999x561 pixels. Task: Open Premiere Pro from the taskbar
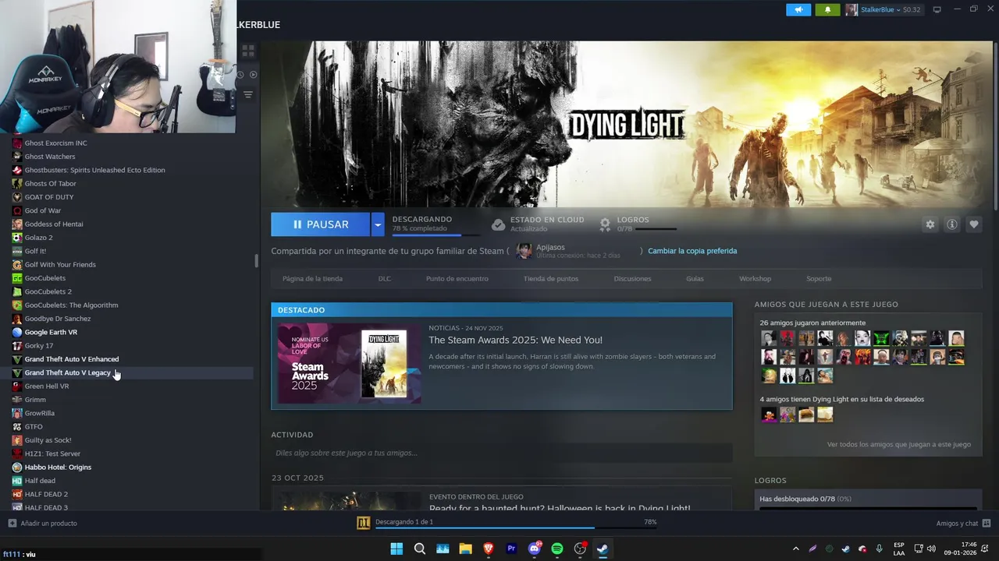pyautogui.click(x=511, y=549)
